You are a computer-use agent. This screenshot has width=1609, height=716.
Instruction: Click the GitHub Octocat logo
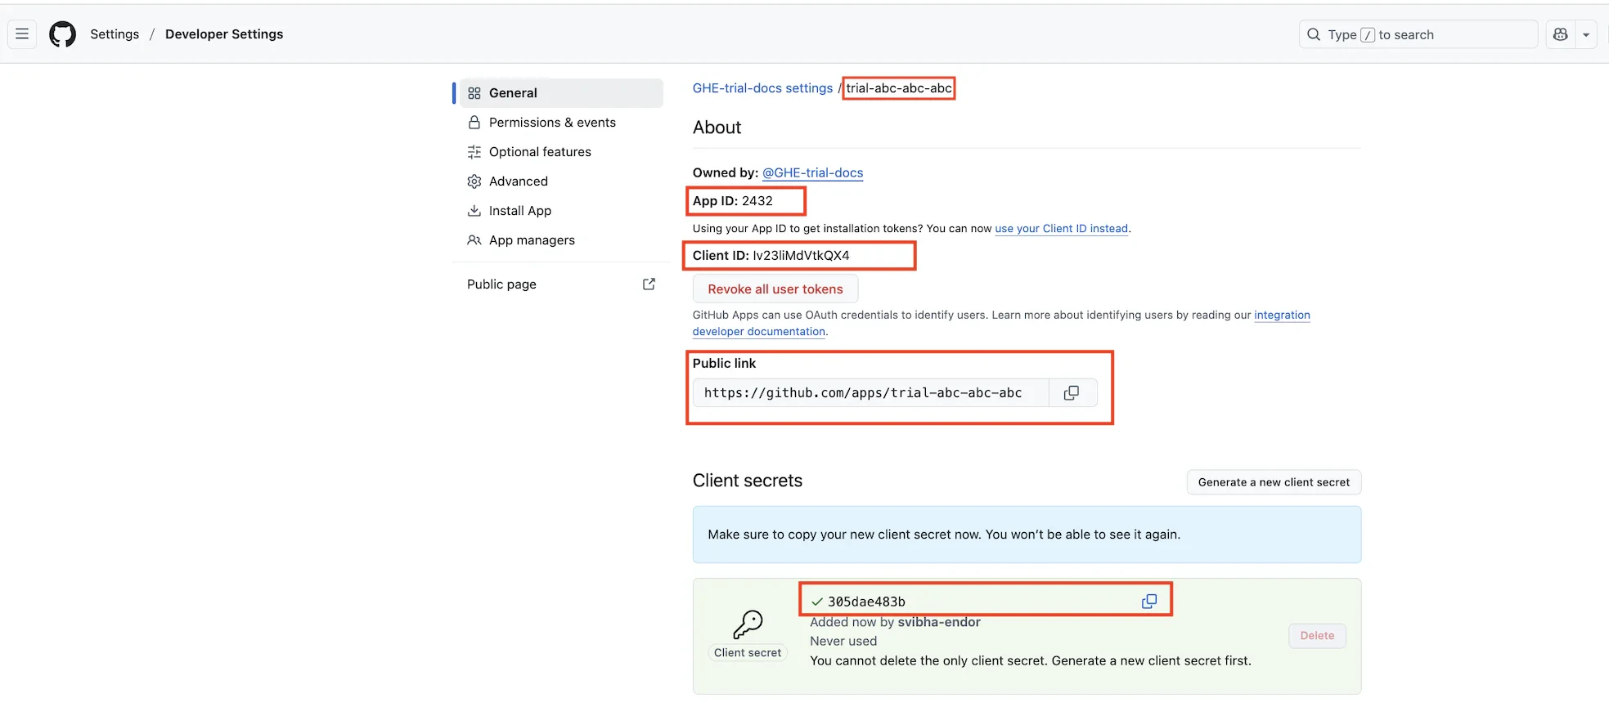pyautogui.click(x=62, y=34)
